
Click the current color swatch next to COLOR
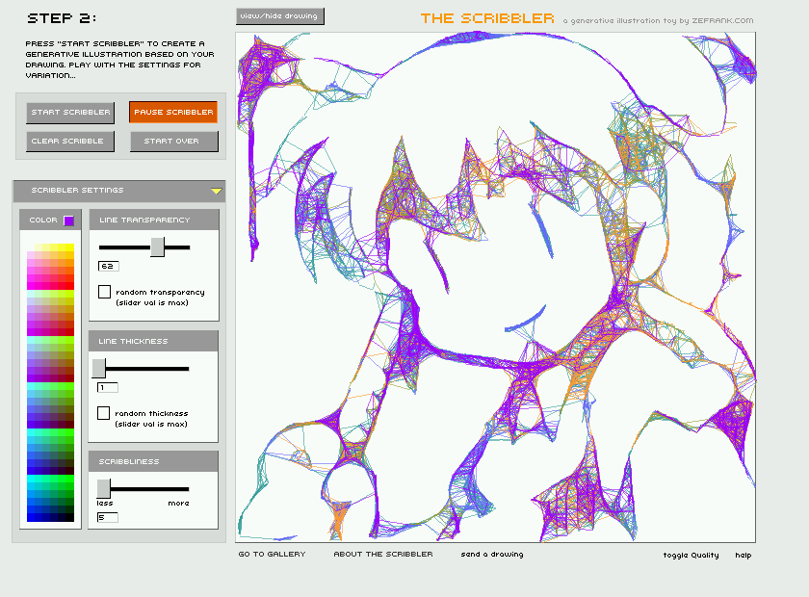68,221
